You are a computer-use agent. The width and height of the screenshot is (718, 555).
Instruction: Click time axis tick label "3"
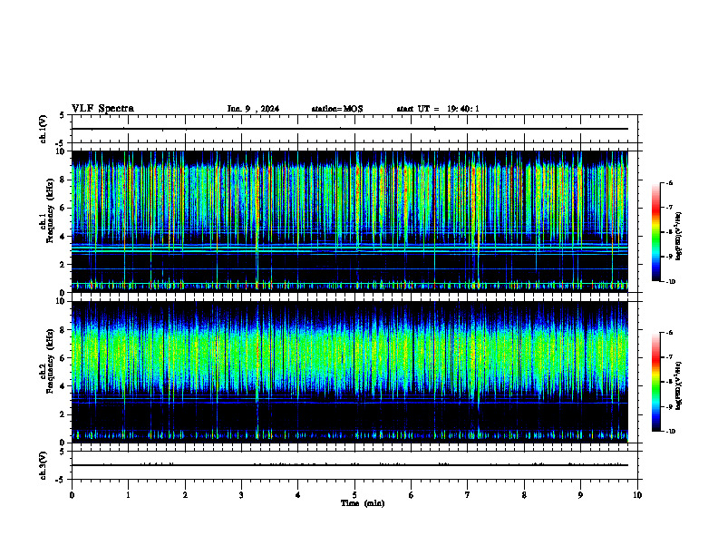pyautogui.click(x=241, y=495)
